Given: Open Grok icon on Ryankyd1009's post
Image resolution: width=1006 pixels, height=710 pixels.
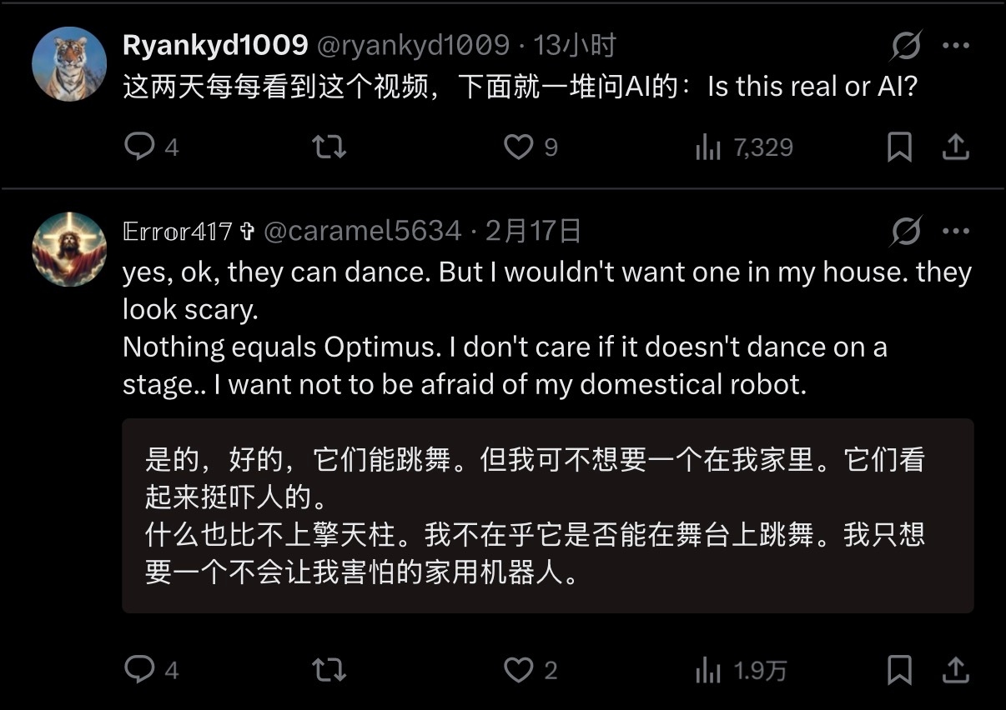Looking at the screenshot, I should pos(906,46).
